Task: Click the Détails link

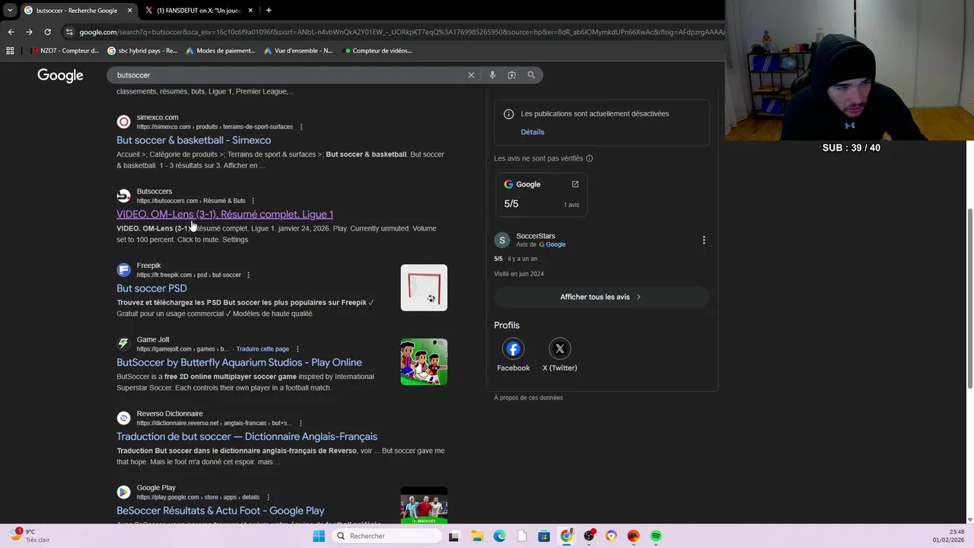Action: coord(533,132)
